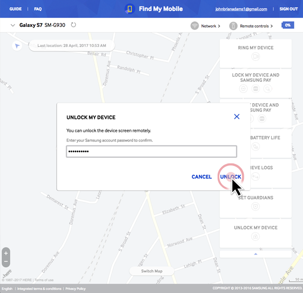Sign out of Find My Mobile
Screen dimensions: 303x293
288,9
